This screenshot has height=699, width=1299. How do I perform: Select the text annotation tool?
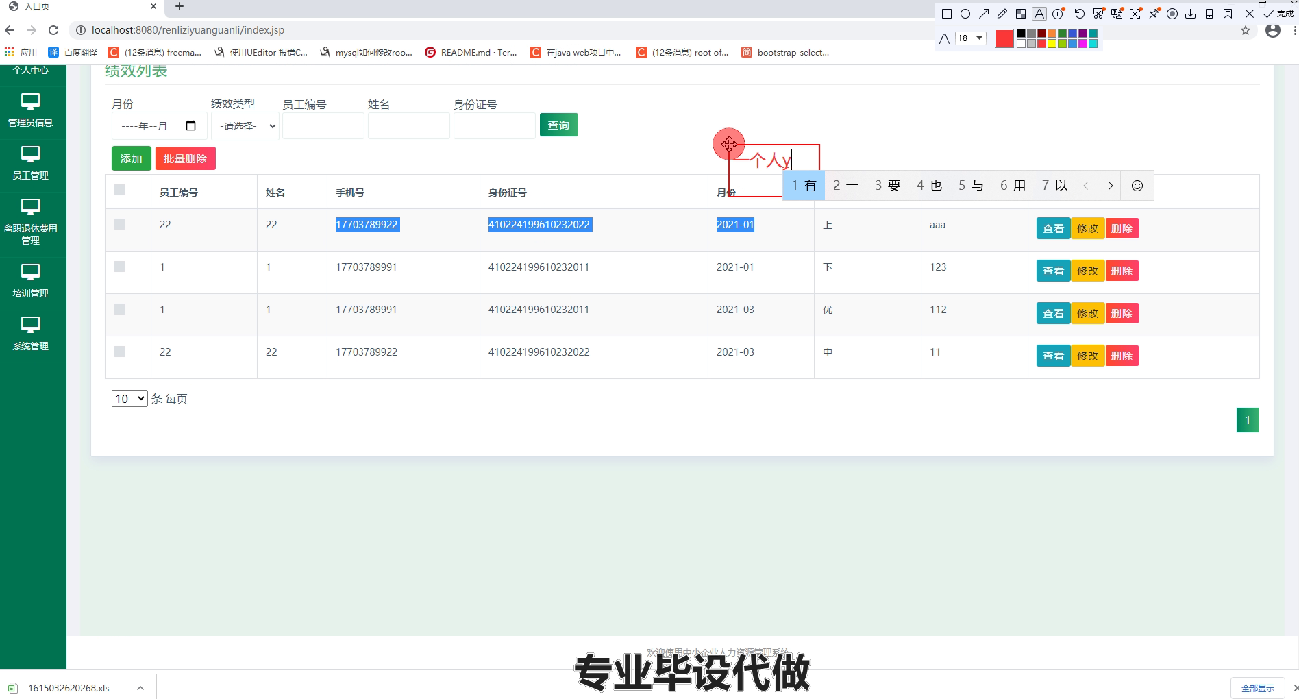[x=1039, y=14]
